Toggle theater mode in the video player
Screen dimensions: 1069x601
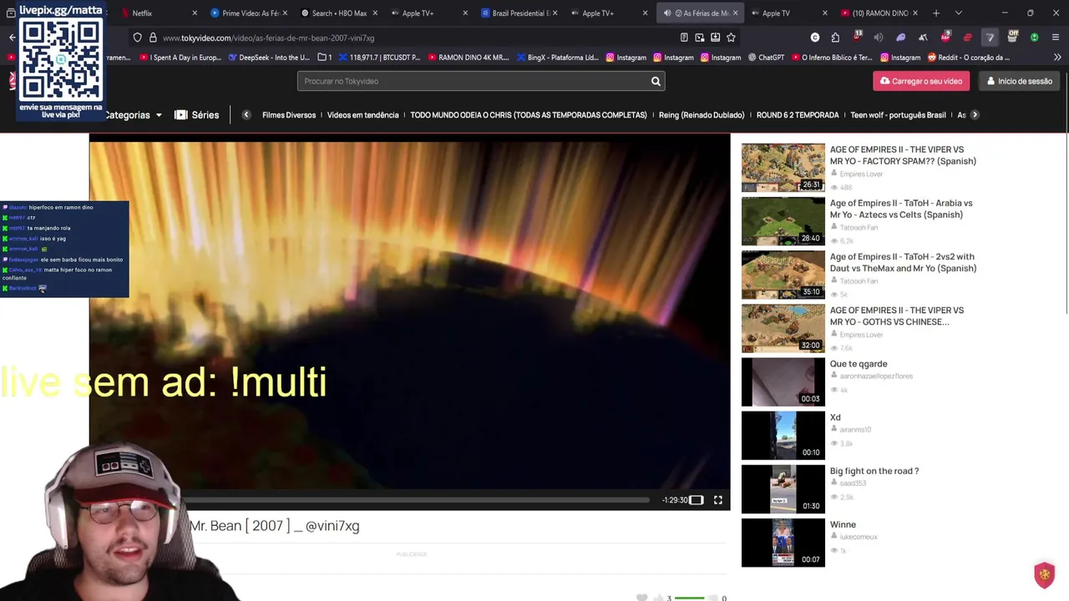point(696,500)
